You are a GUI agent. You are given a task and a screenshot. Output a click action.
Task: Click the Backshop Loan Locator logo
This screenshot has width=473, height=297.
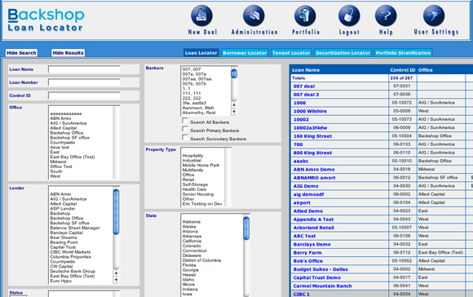click(46, 20)
